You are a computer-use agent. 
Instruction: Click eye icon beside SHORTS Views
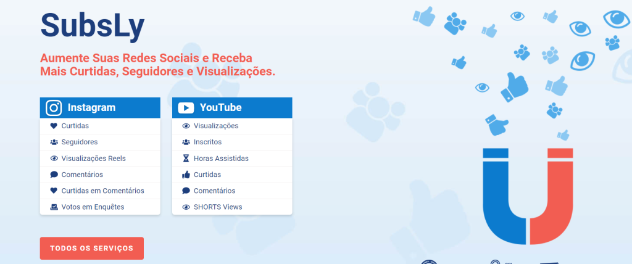[x=186, y=207]
